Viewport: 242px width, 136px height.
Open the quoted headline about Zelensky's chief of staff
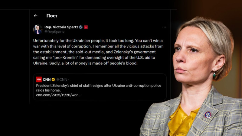pos(98,88)
